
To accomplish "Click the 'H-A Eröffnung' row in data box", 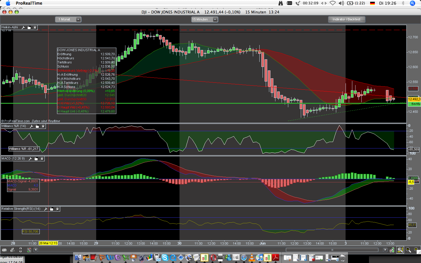I will tap(86, 75).
